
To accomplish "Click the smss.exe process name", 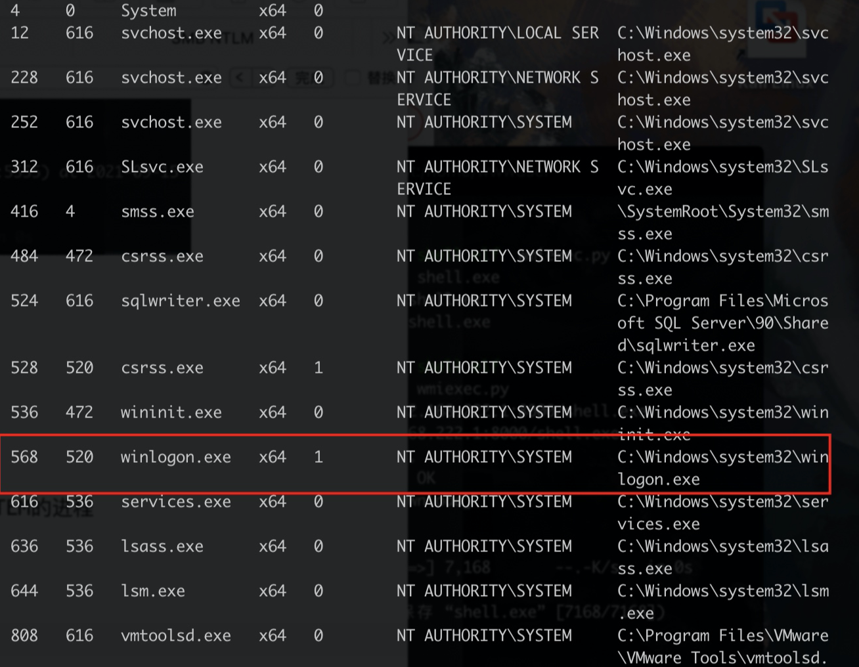I will point(157,211).
